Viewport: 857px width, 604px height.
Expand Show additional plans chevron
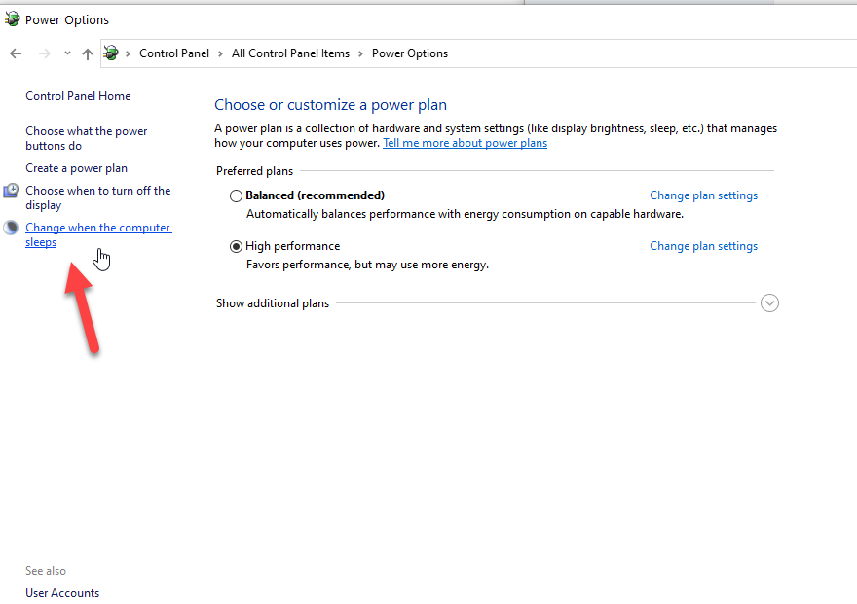tap(769, 303)
